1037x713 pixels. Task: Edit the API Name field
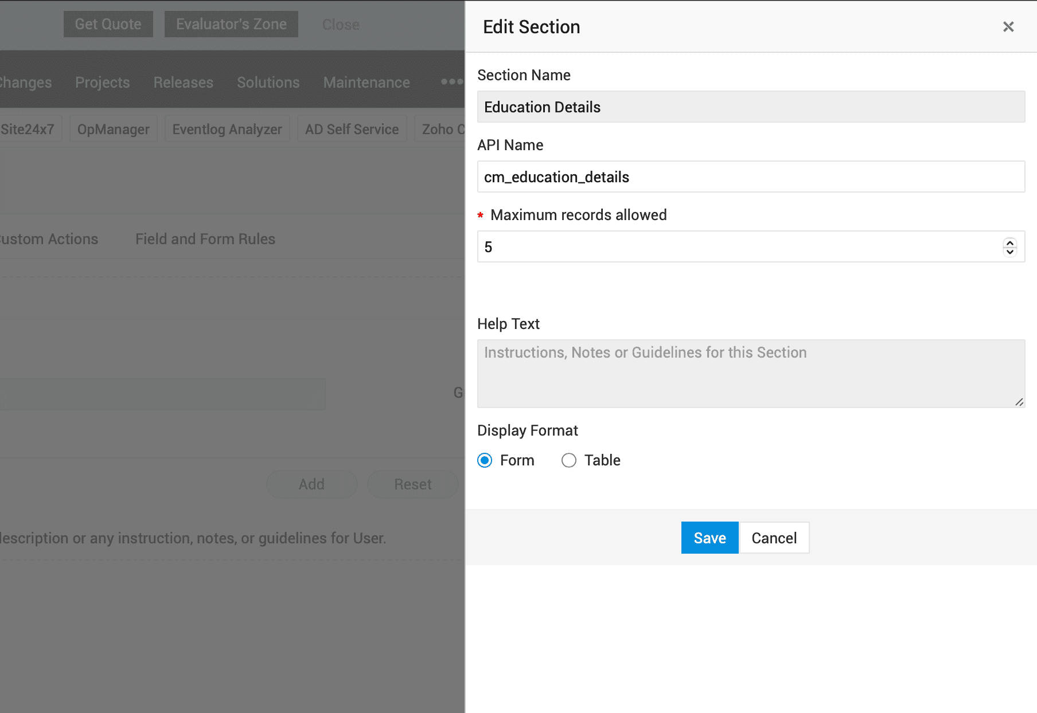click(x=750, y=177)
